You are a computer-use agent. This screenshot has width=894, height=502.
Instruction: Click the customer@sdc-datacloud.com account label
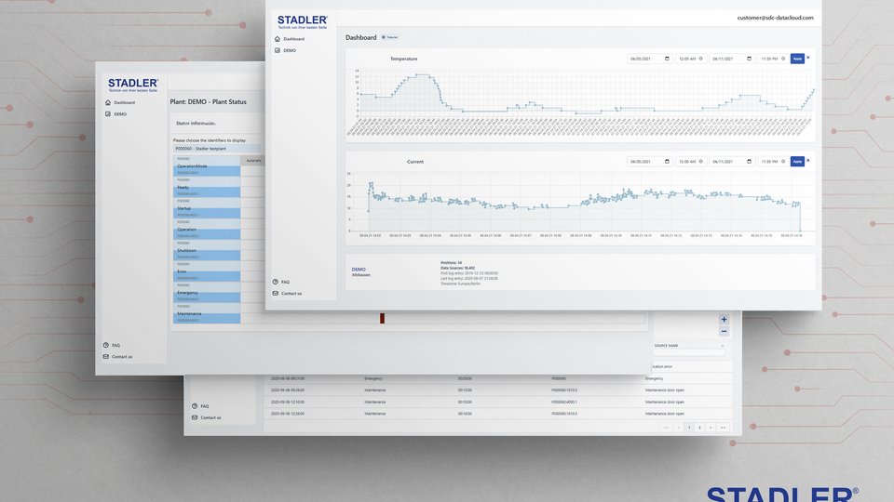tap(775, 18)
